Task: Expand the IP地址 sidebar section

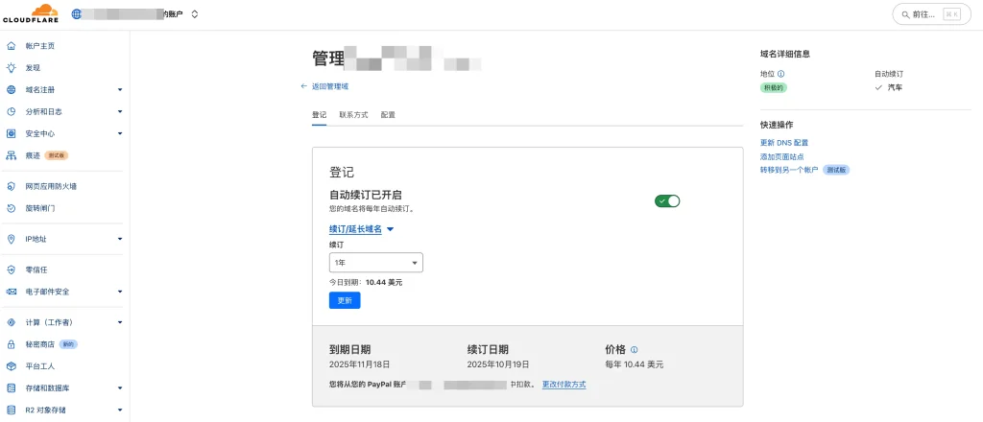Action: tap(120, 239)
